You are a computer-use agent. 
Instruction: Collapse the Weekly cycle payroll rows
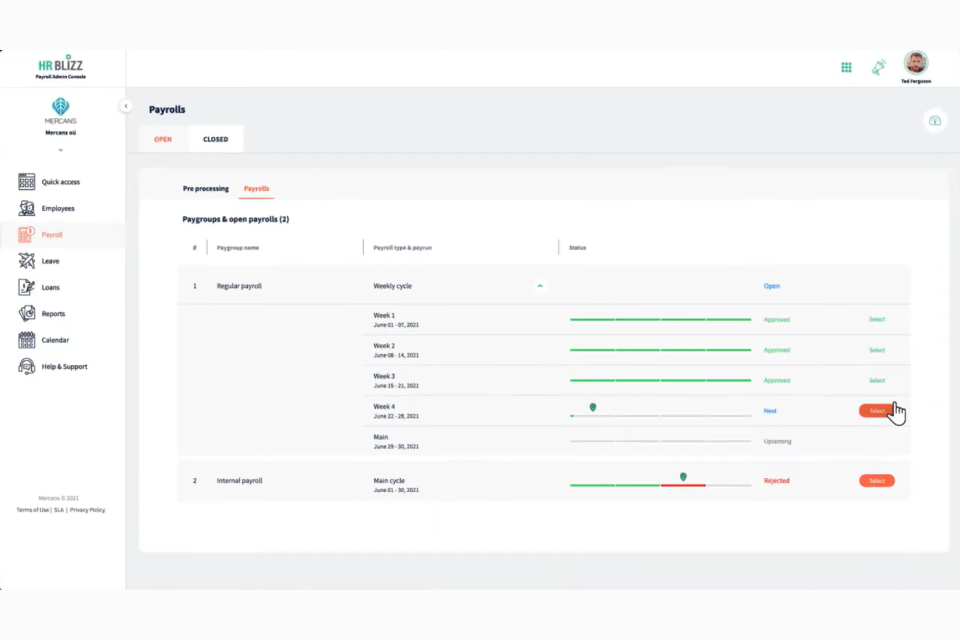pos(540,286)
